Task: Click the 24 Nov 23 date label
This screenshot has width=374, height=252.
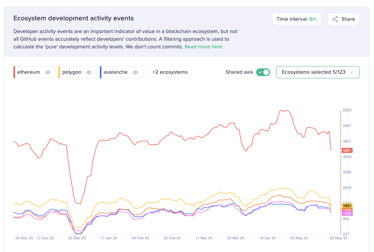Action: pos(24,238)
